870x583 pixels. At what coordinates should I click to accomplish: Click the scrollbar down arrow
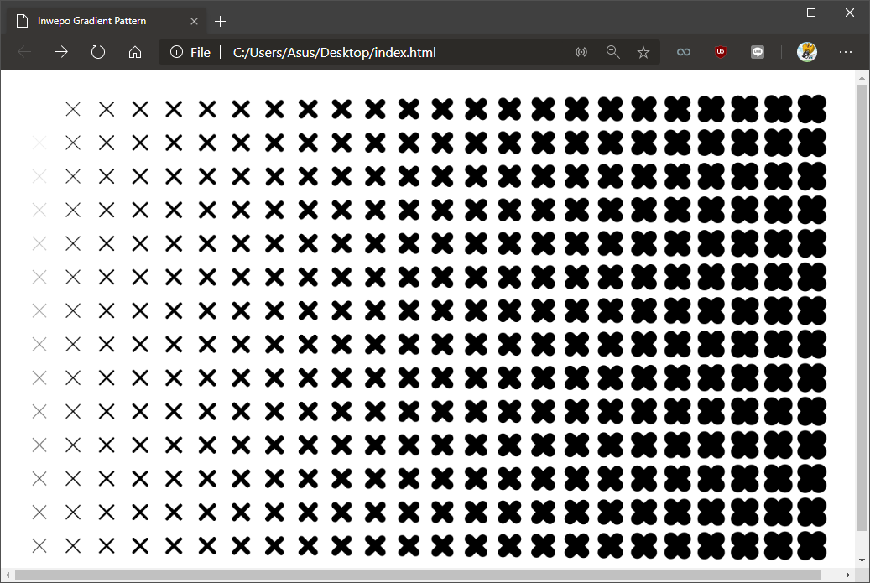click(x=862, y=560)
